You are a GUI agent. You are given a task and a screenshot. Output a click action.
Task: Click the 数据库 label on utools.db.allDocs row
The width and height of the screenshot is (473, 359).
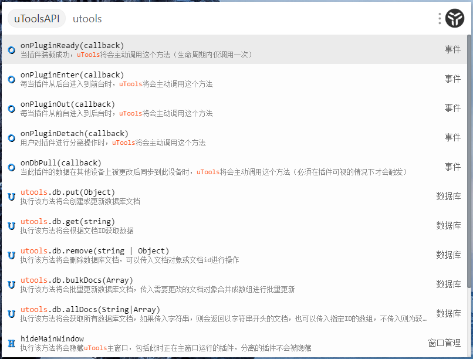click(x=448, y=313)
